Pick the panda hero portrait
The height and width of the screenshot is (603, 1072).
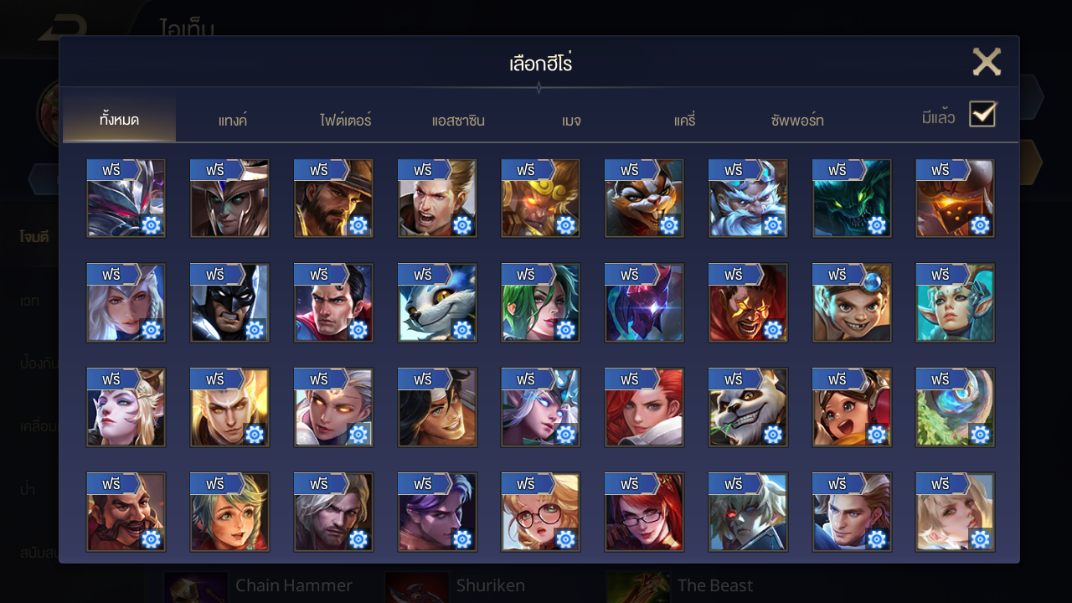click(748, 407)
